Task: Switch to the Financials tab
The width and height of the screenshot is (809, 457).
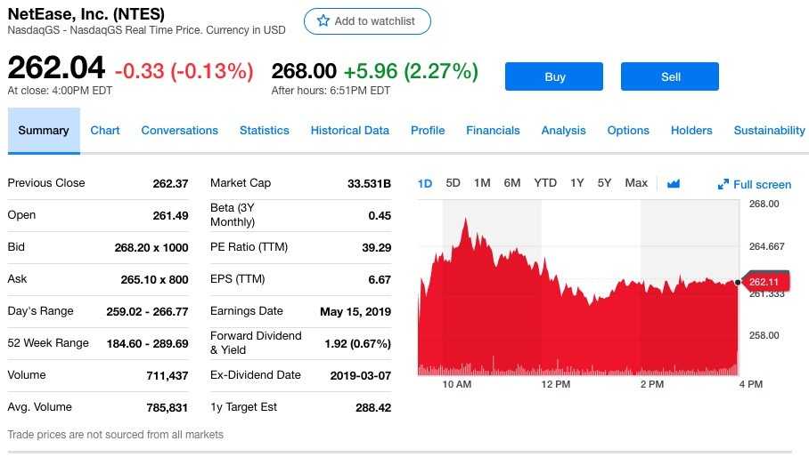Action: click(493, 131)
